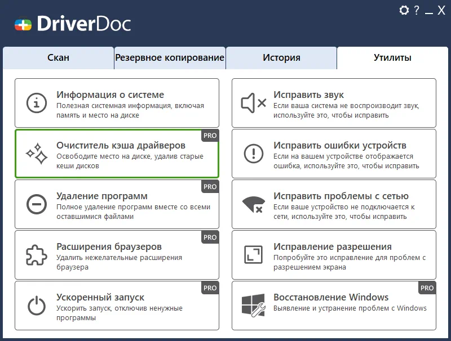Switch to the Скан tab
The height and width of the screenshot is (341, 451).
[x=59, y=58]
